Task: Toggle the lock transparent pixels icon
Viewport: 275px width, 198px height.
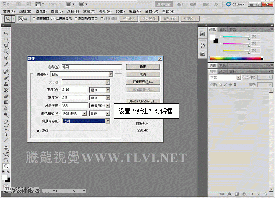Action: (220, 85)
